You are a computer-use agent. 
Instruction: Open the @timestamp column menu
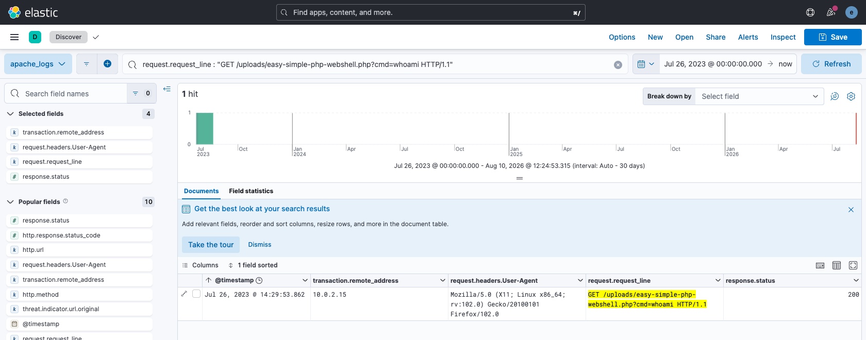click(305, 281)
